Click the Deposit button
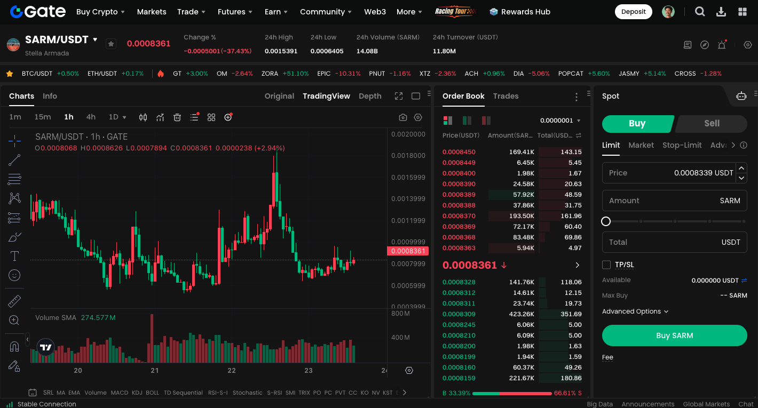The height and width of the screenshot is (408, 758). [x=634, y=12]
